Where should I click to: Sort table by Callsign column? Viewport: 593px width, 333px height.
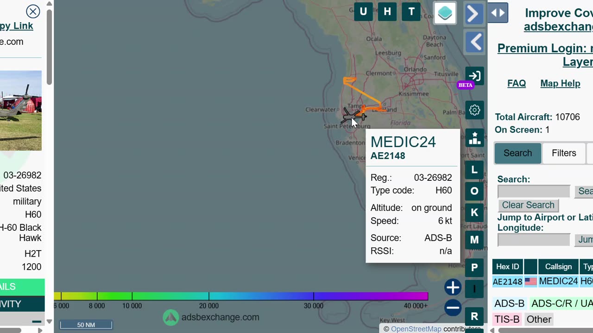(x=558, y=266)
